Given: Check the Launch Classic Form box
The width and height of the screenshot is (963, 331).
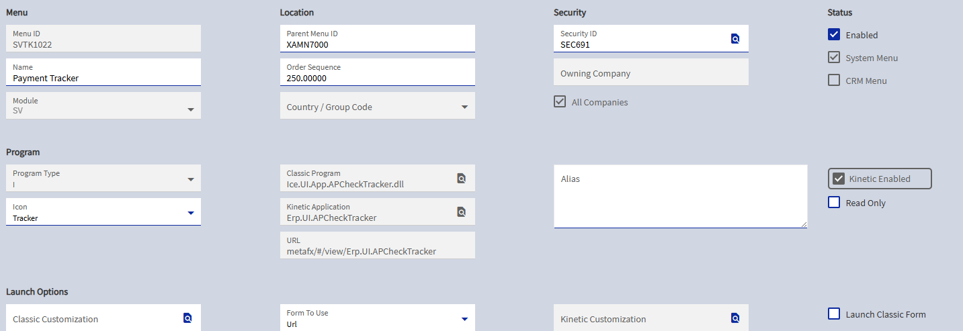Looking at the screenshot, I should coord(834,314).
